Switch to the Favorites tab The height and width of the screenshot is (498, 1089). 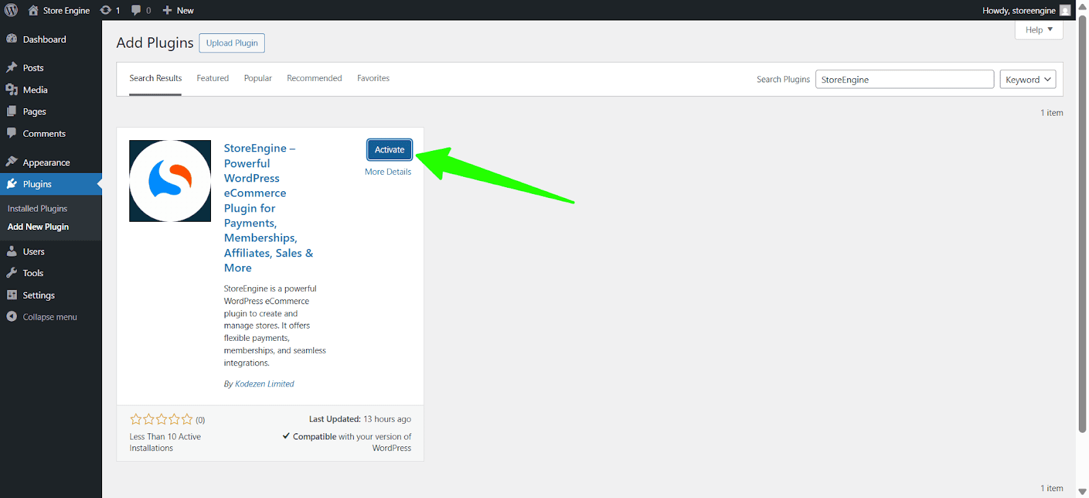tap(374, 78)
